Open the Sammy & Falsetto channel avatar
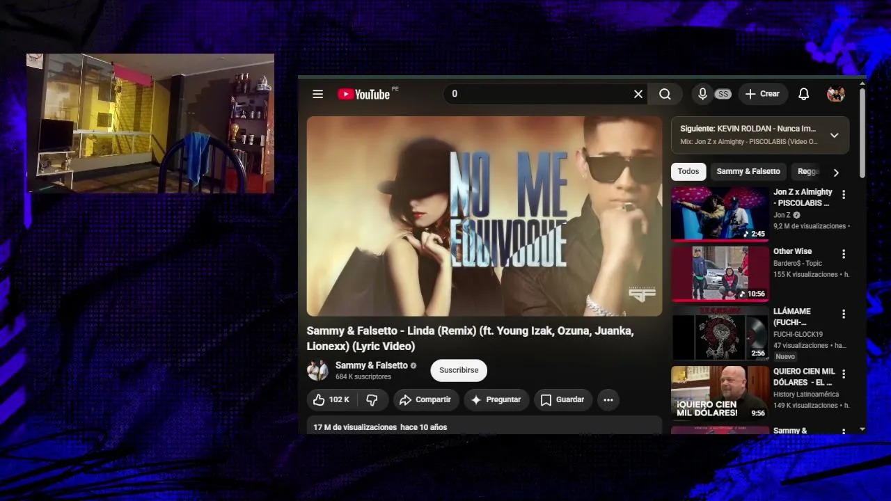 coord(318,370)
